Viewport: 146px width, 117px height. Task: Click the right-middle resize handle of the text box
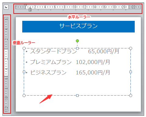pos(131,72)
